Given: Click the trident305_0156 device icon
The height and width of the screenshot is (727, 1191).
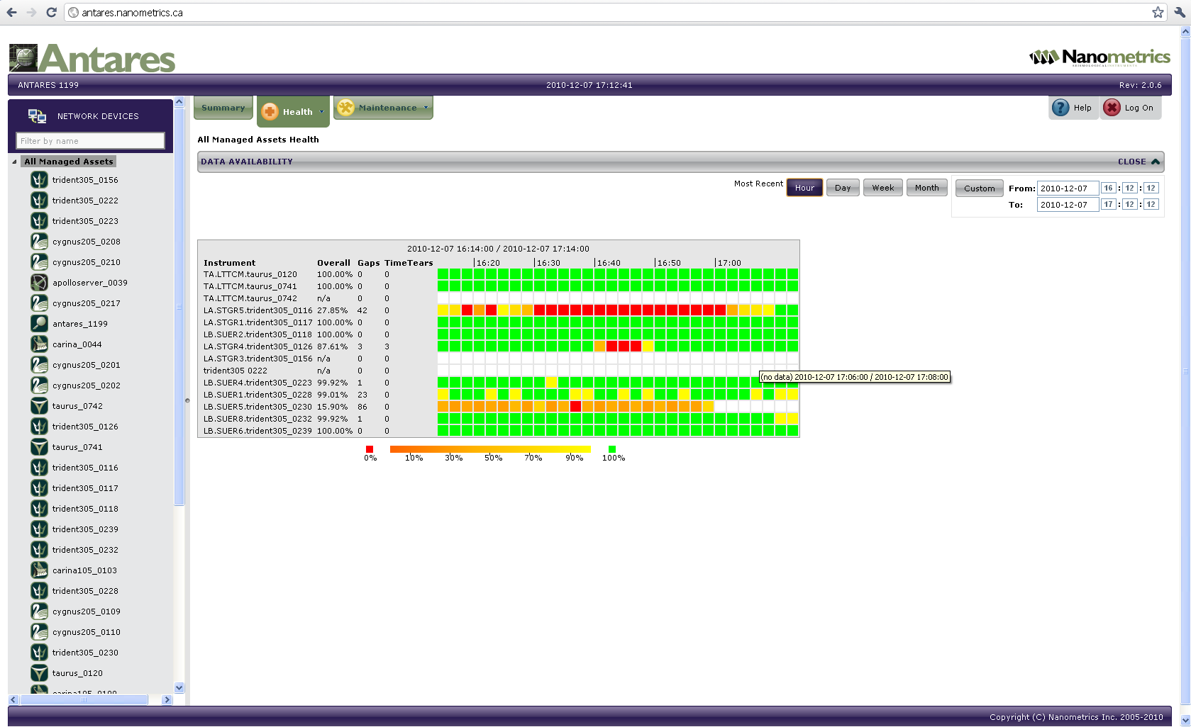Looking at the screenshot, I should point(39,180).
